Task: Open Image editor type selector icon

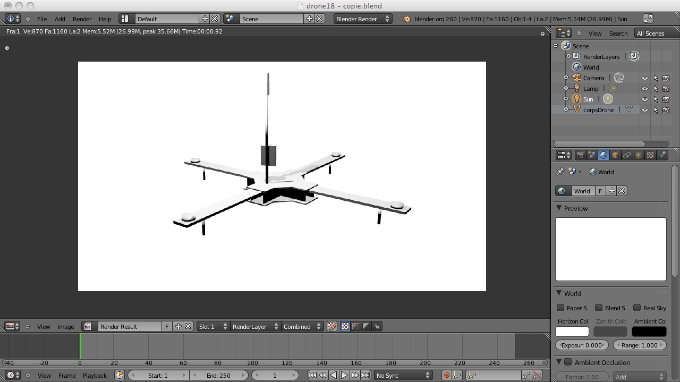Action: point(13,326)
